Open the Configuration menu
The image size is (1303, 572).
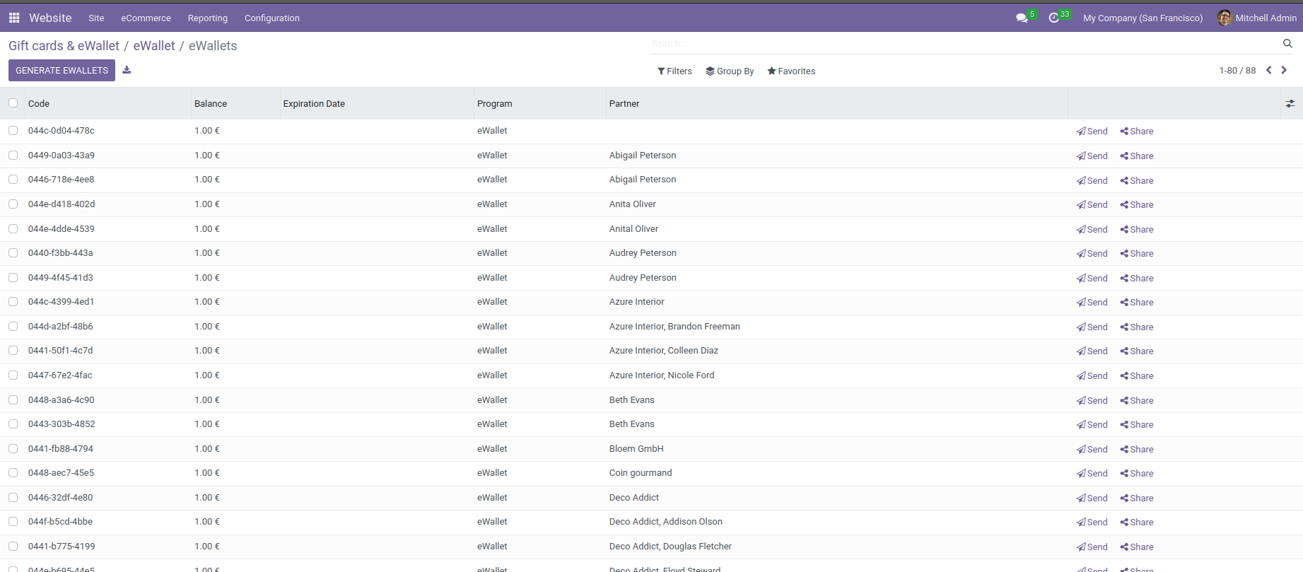pyautogui.click(x=272, y=18)
